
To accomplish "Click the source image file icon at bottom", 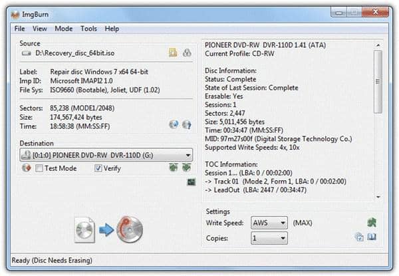I will 84,229.
